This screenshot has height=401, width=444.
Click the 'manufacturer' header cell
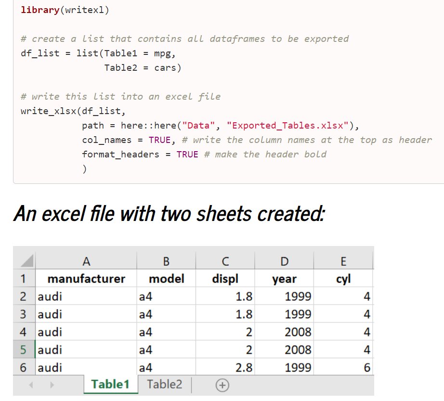tap(86, 278)
